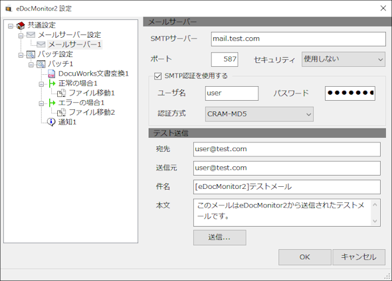Collapse the バッチ1 tree node
The width and height of the screenshot is (392, 281).
click(x=31, y=64)
